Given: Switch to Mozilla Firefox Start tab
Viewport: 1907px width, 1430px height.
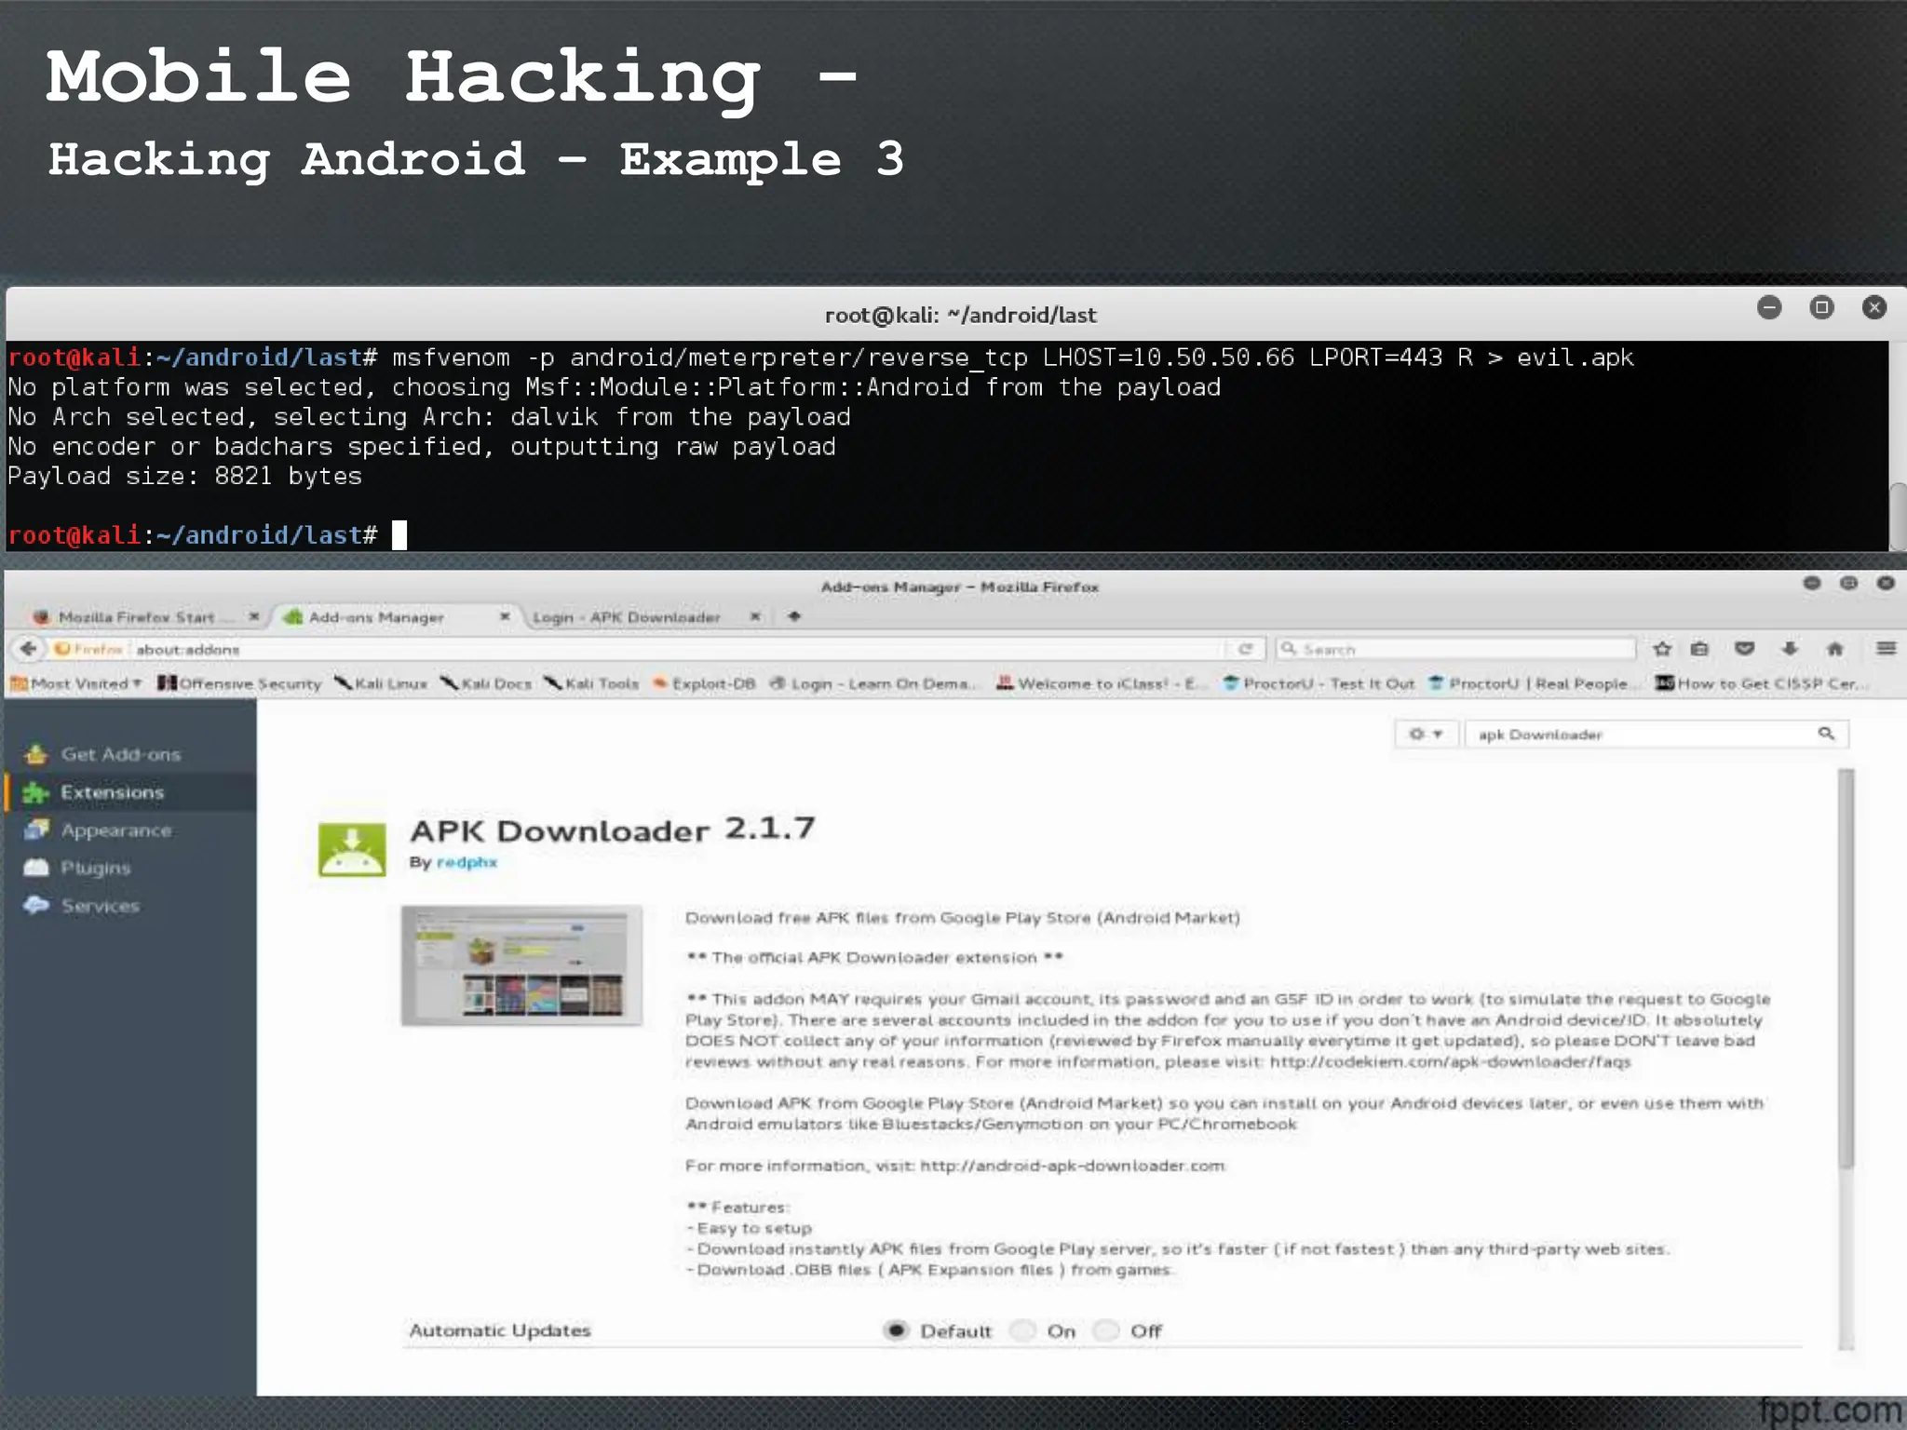Looking at the screenshot, I should tap(136, 617).
